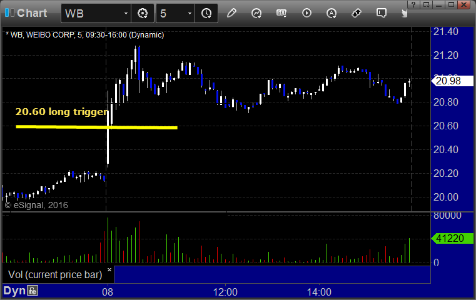Click the WB, WEIBO CORP chart title text
This screenshot has width=476, height=300.
(x=84, y=35)
